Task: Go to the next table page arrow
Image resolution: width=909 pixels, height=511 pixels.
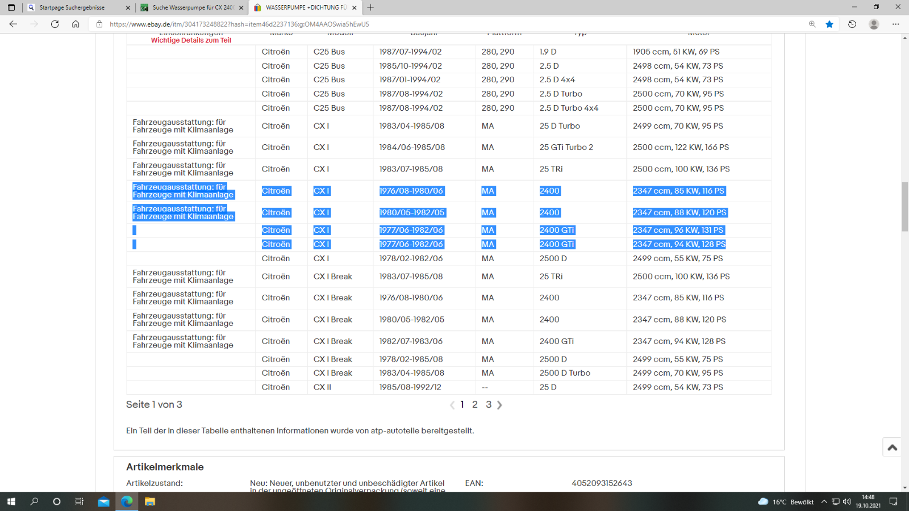Action: [x=500, y=405]
